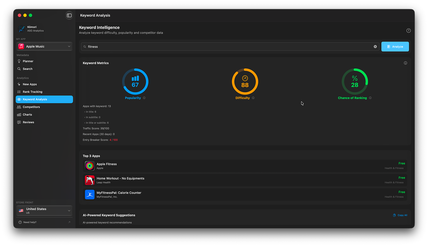
Task: Click the MyFitnessPal app icon
Action: coord(90,194)
